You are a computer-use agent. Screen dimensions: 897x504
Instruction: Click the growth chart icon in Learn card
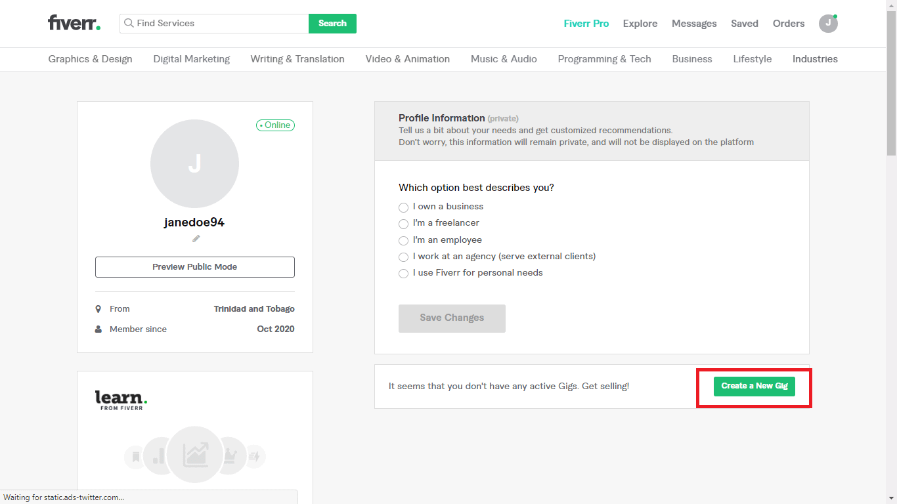(x=195, y=455)
